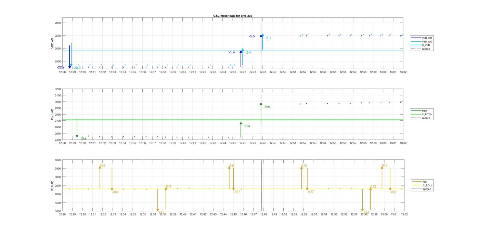Screen dimensions: 479x237
Task: Click the "VBD AD" y-axis label
Action: tap(52, 43)
